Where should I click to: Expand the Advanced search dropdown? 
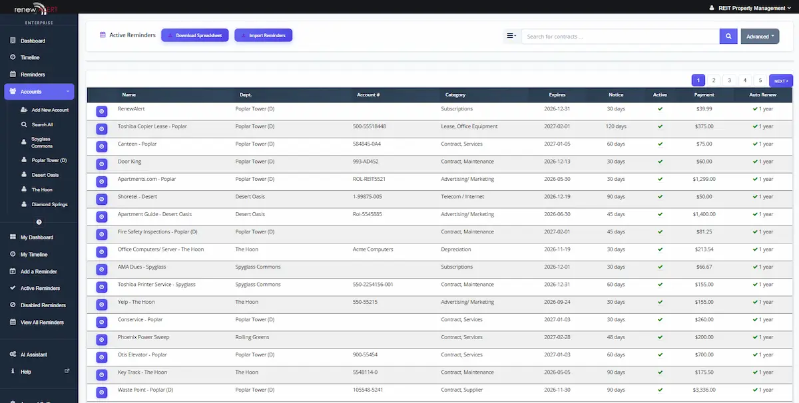[x=760, y=37]
